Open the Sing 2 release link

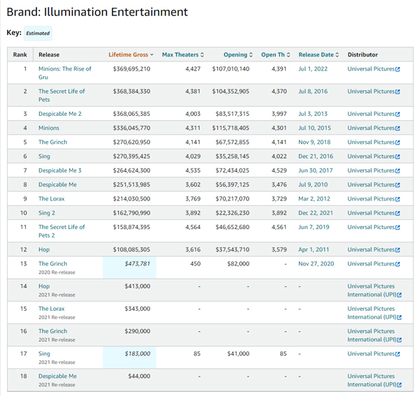tap(47, 213)
